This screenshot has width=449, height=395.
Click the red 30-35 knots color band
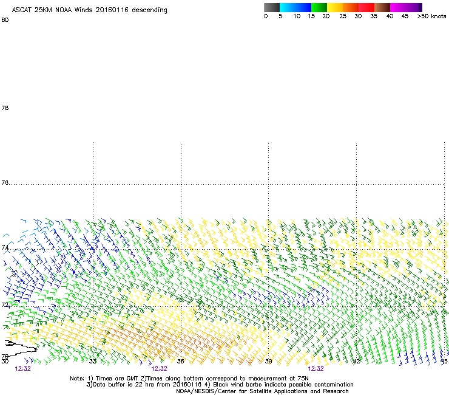point(366,7)
